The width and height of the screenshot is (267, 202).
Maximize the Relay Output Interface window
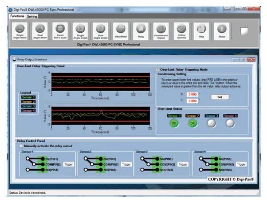point(243,59)
